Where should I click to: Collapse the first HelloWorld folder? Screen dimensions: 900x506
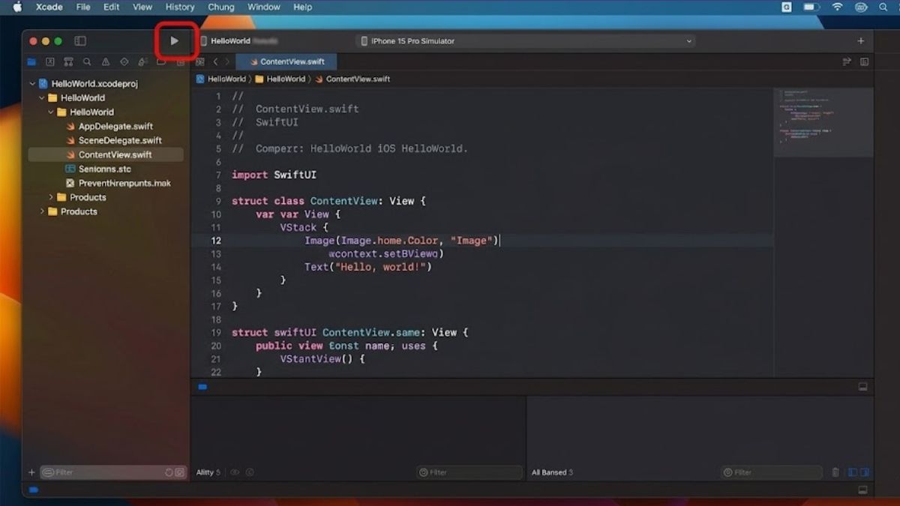pyautogui.click(x=42, y=98)
